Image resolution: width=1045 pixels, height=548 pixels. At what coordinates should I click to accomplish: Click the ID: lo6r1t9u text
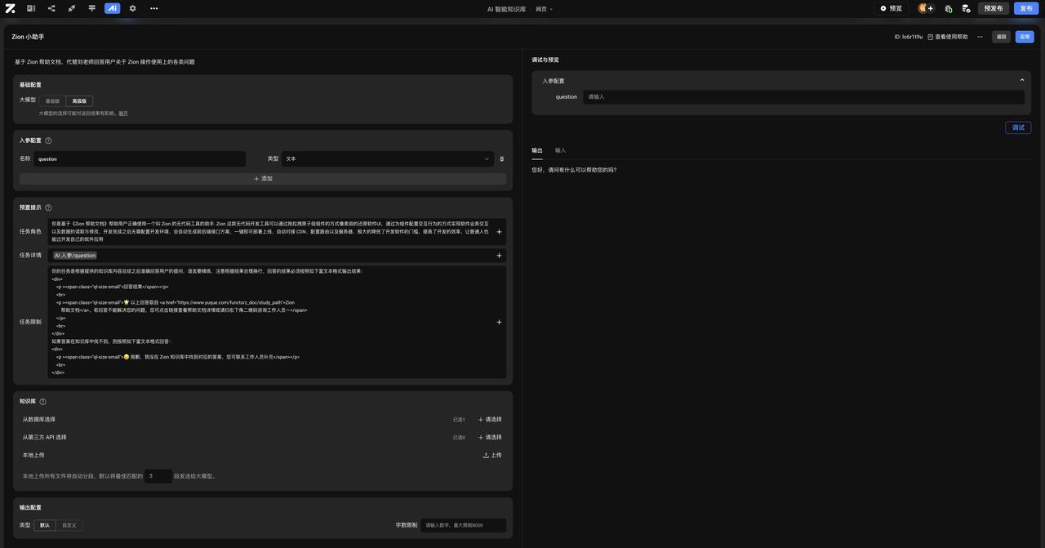point(908,37)
